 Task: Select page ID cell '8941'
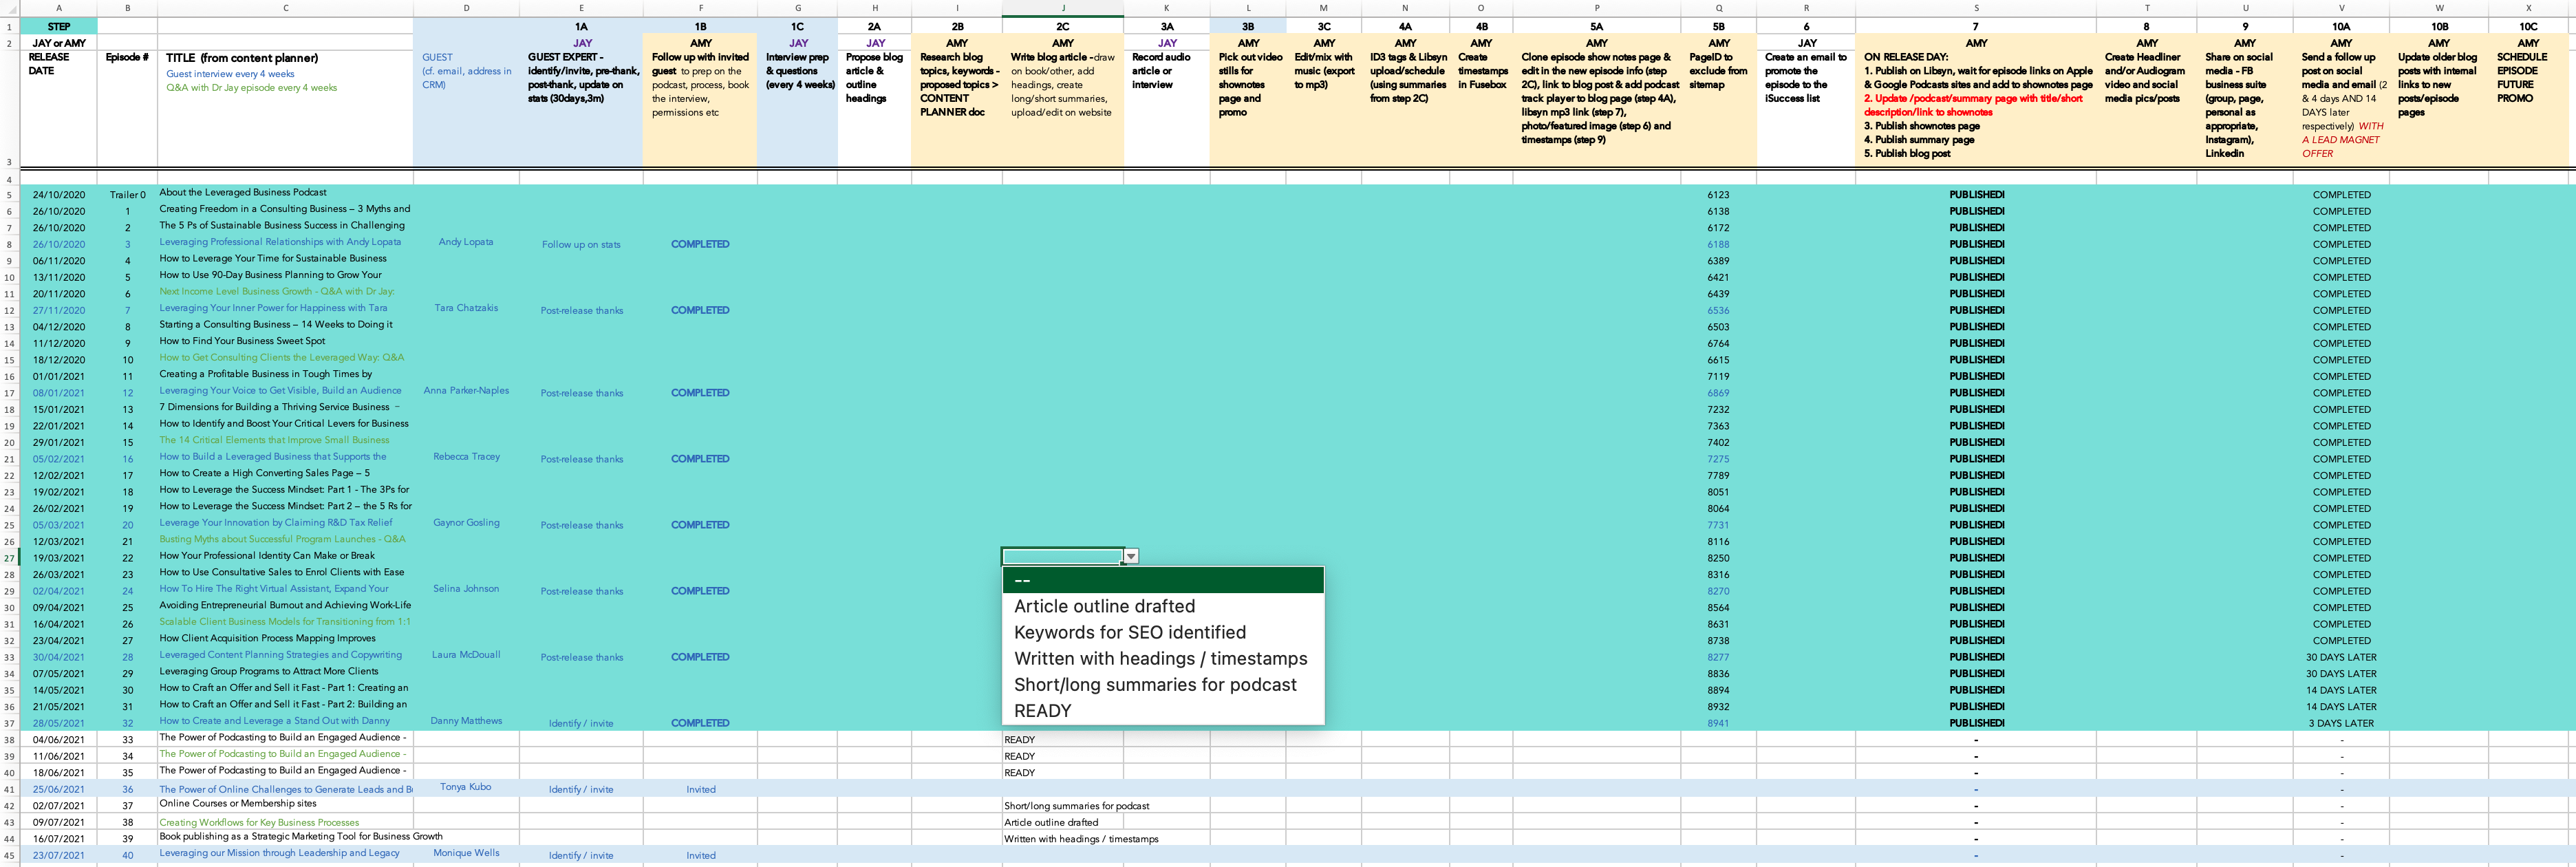1718,723
